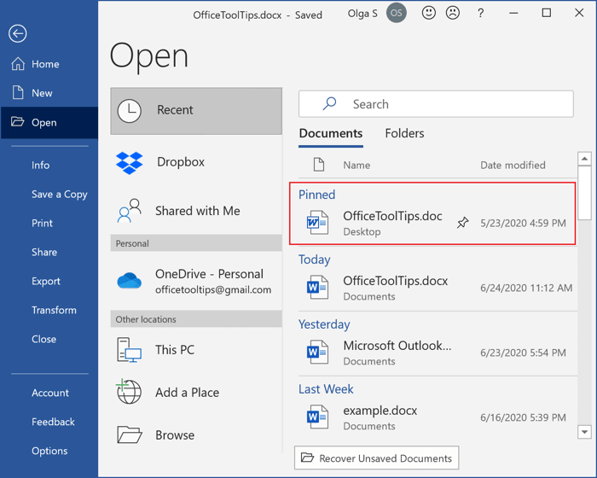Screen dimensions: 597x478
Task: Click the OneDrive cloud icon
Action: [130, 282]
